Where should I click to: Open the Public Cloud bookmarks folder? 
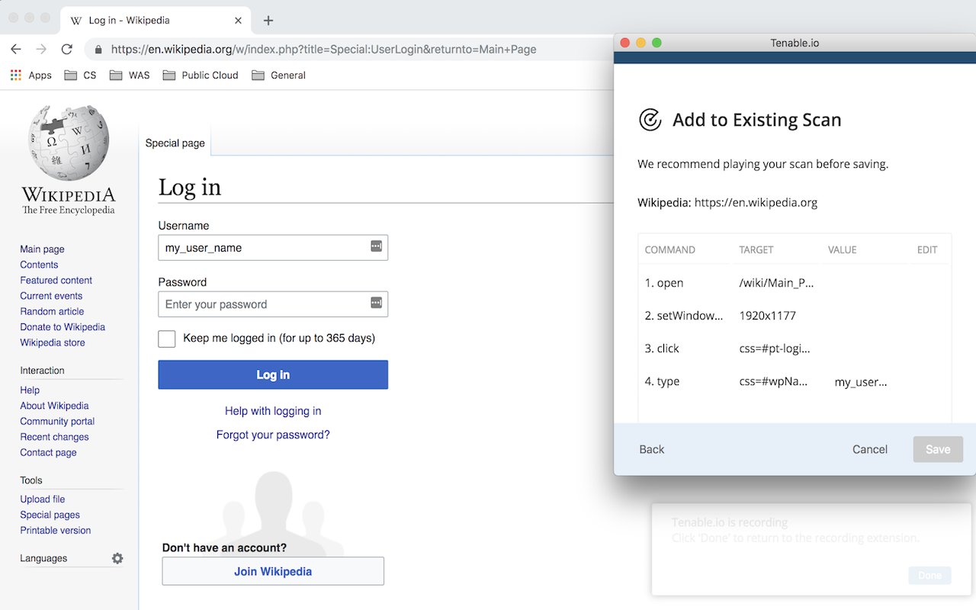(x=201, y=75)
